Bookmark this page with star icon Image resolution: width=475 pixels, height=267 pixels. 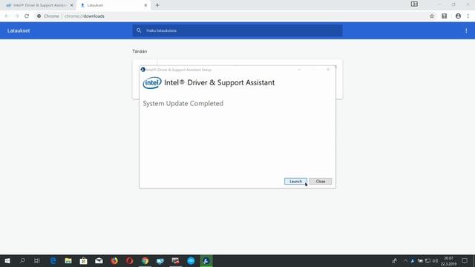coord(432,16)
